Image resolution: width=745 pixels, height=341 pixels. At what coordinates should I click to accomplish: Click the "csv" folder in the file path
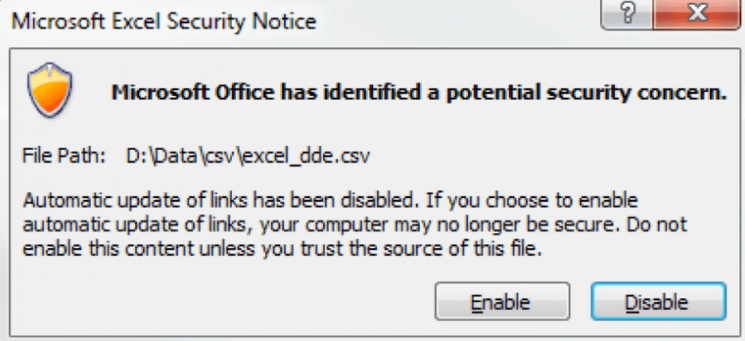pyautogui.click(x=223, y=156)
